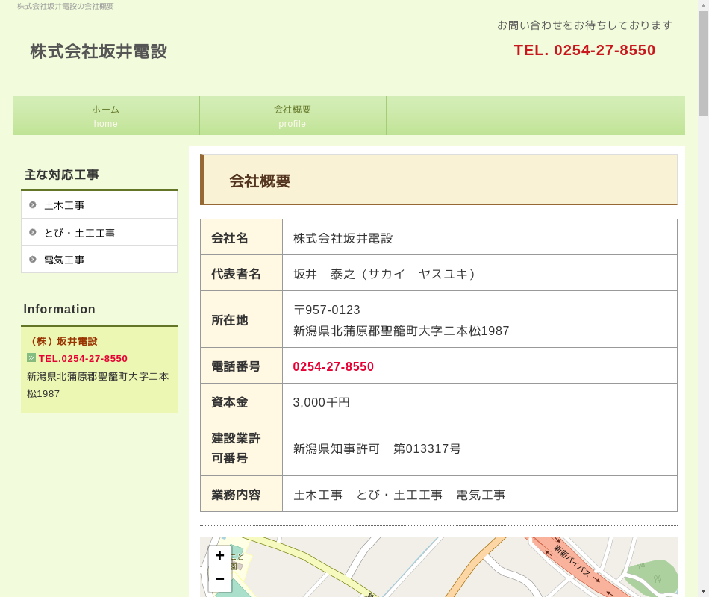This screenshot has width=709, height=597.
Task: Click sidebar TEL.0254-27-8550 link
Action: click(83, 358)
